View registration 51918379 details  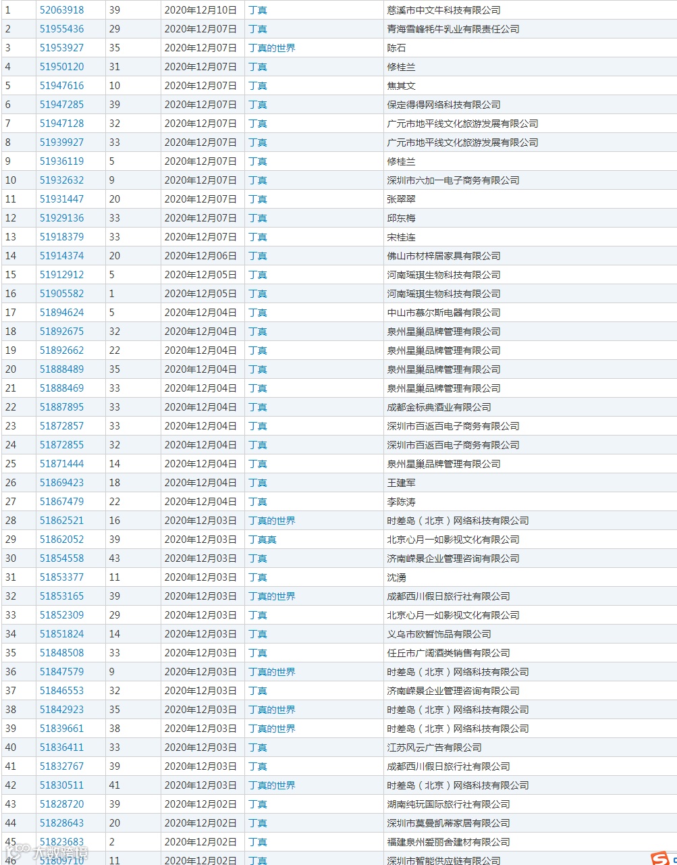[x=62, y=237]
